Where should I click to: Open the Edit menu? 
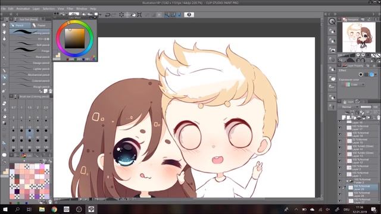[x=11, y=9]
